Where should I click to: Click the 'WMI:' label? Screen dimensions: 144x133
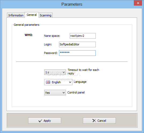point(29,35)
